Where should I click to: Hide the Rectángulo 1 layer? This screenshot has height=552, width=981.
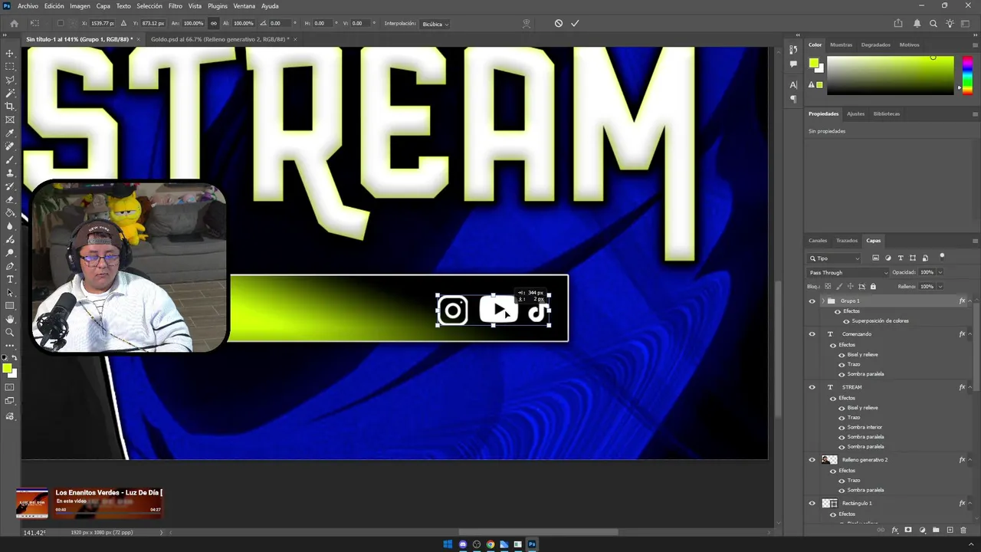(x=812, y=504)
